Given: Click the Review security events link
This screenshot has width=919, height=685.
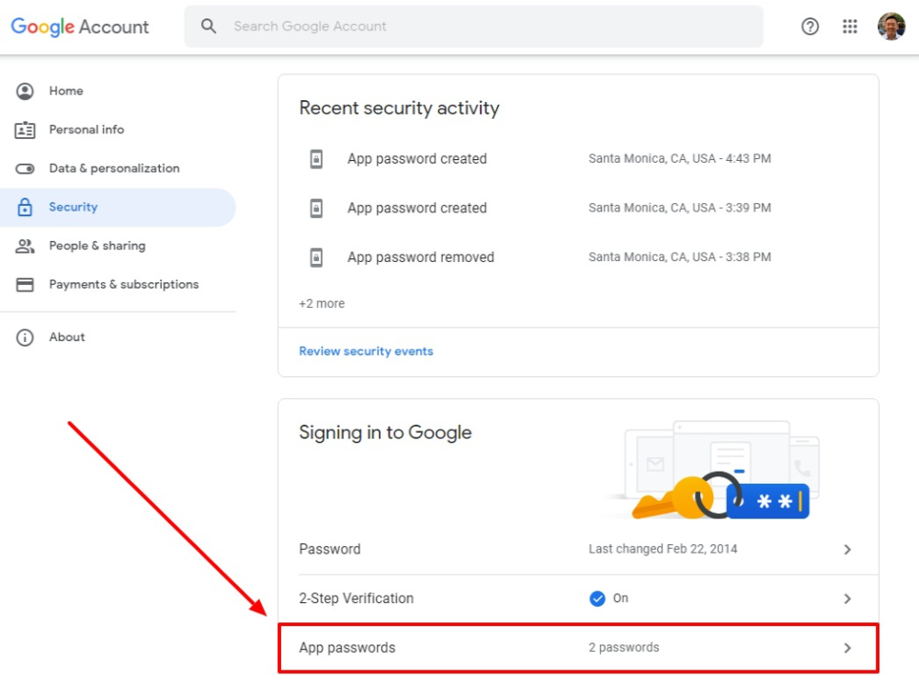Looking at the screenshot, I should (366, 351).
